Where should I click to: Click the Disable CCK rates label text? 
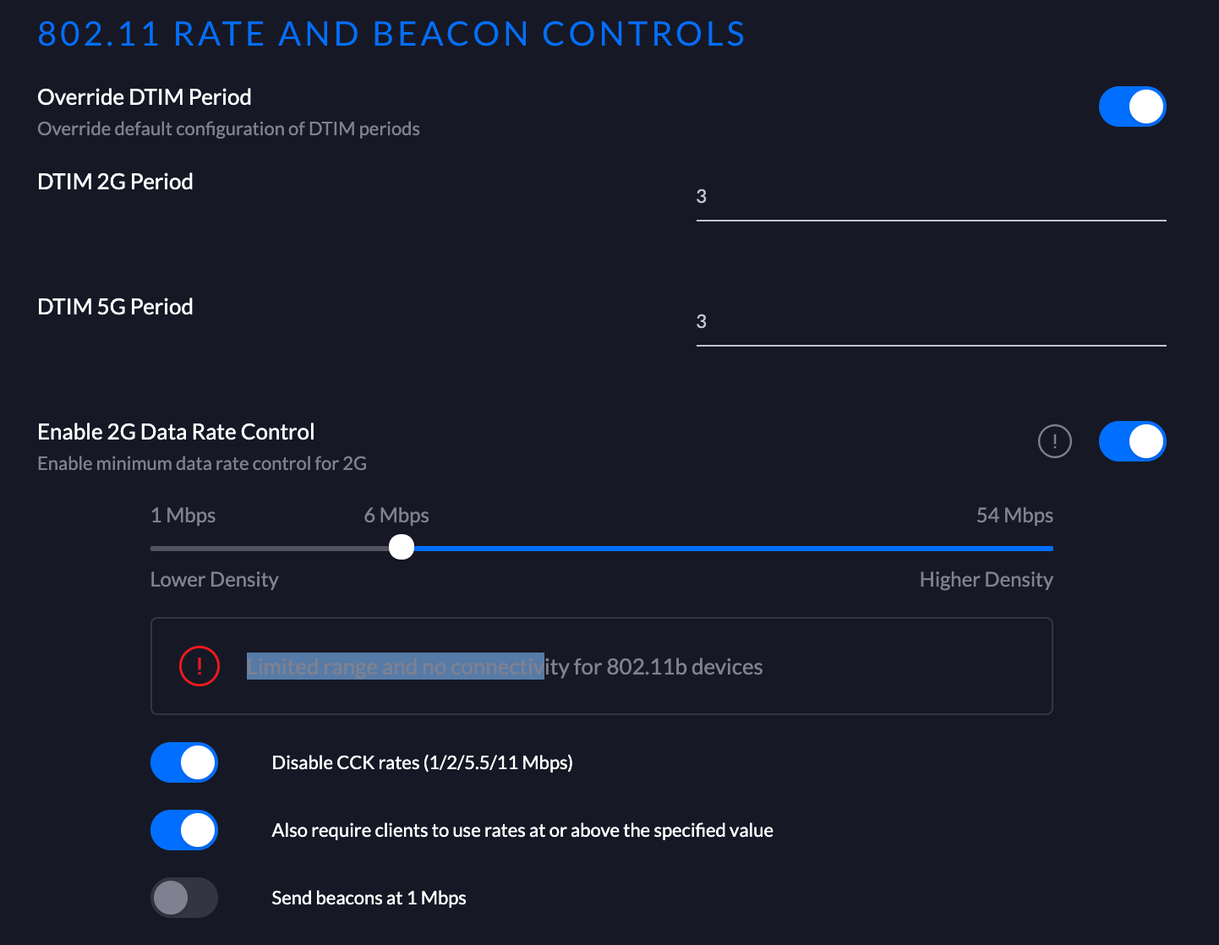(x=422, y=762)
